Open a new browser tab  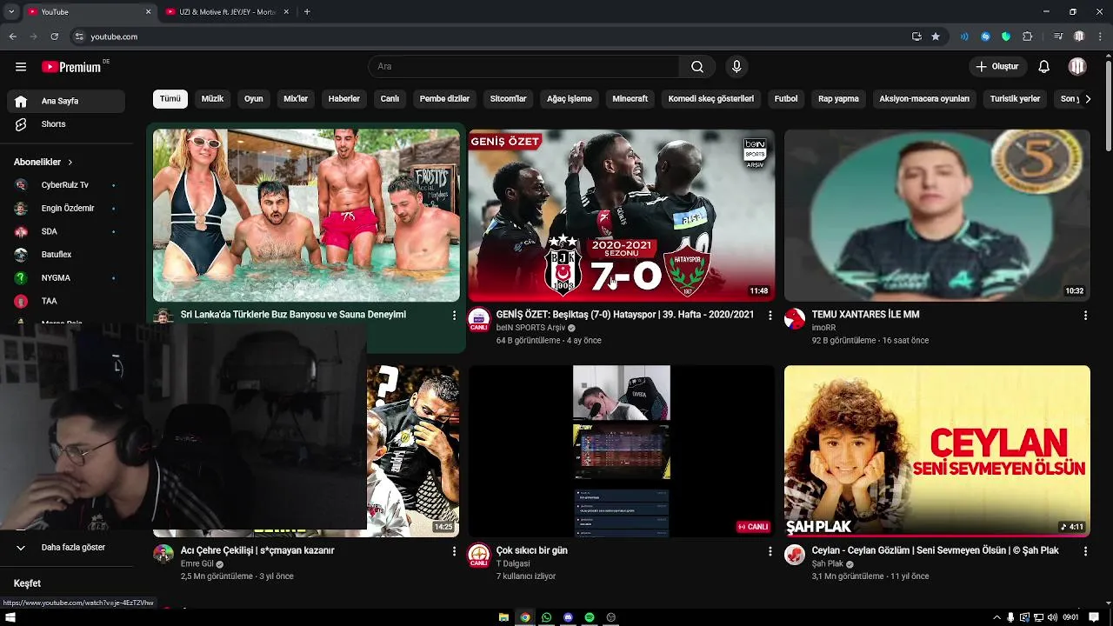(x=307, y=12)
